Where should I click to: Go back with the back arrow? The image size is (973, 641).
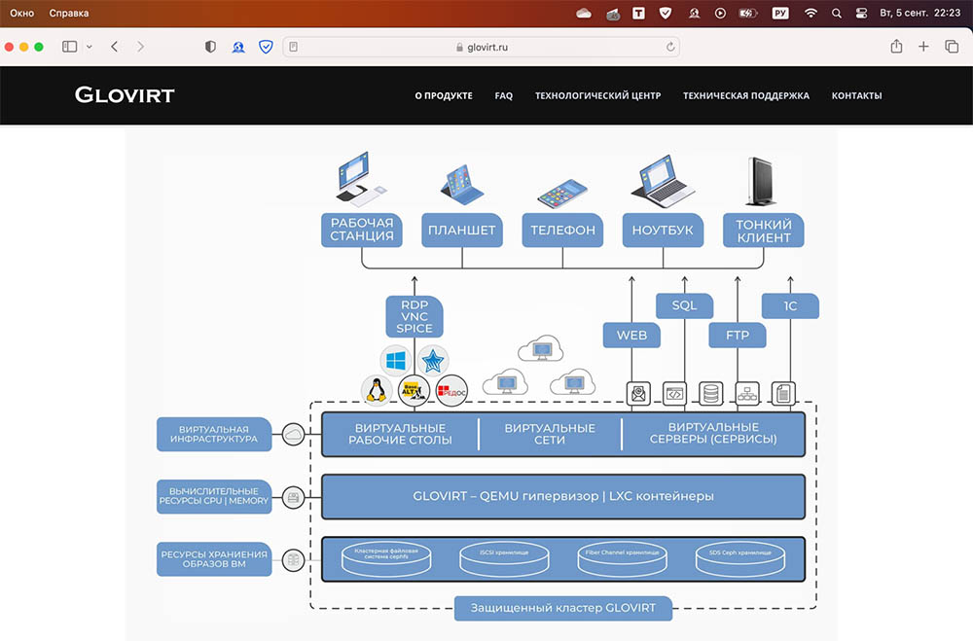click(115, 47)
